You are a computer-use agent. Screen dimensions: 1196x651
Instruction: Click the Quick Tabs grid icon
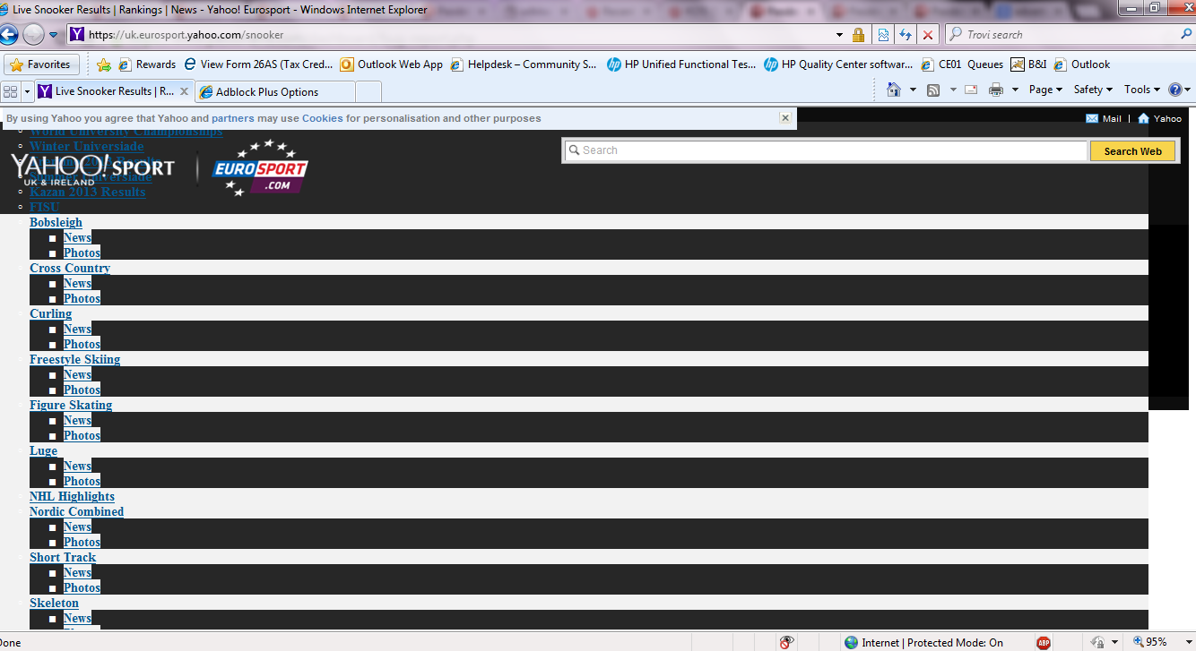[x=11, y=91]
